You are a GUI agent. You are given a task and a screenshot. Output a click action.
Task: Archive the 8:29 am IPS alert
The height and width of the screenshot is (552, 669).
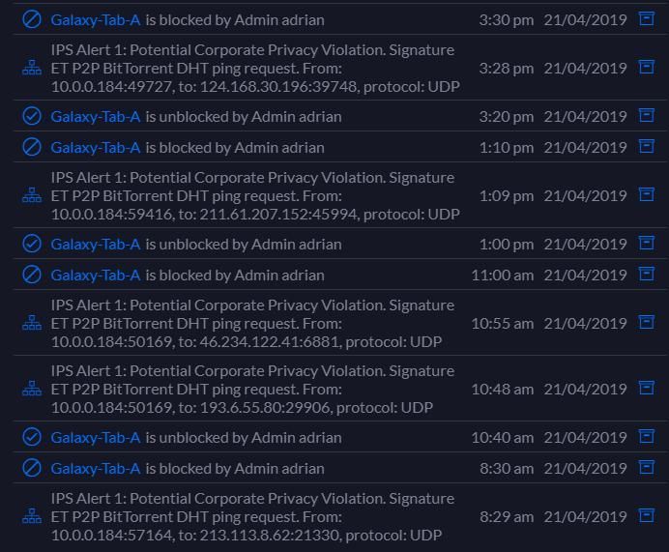point(647,515)
